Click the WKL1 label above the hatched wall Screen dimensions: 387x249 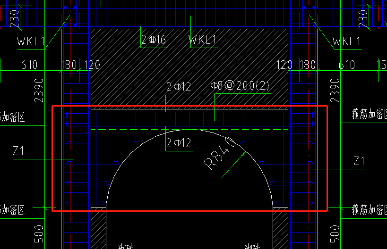203,40
